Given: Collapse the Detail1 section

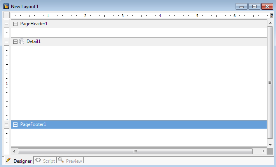Looking at the screenshot, I should 15,41.
